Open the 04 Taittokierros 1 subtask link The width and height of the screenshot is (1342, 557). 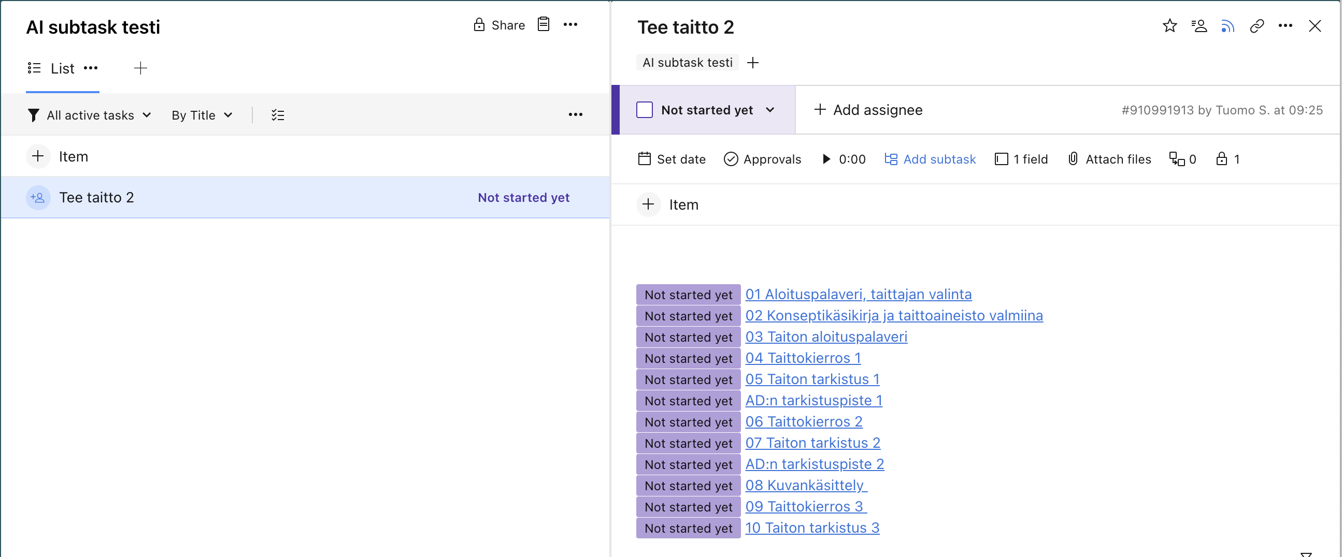(x=803, y=358)
